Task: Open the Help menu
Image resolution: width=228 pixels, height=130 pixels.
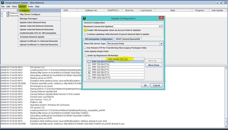Action: pyautogui.click(x=37, y=7)
